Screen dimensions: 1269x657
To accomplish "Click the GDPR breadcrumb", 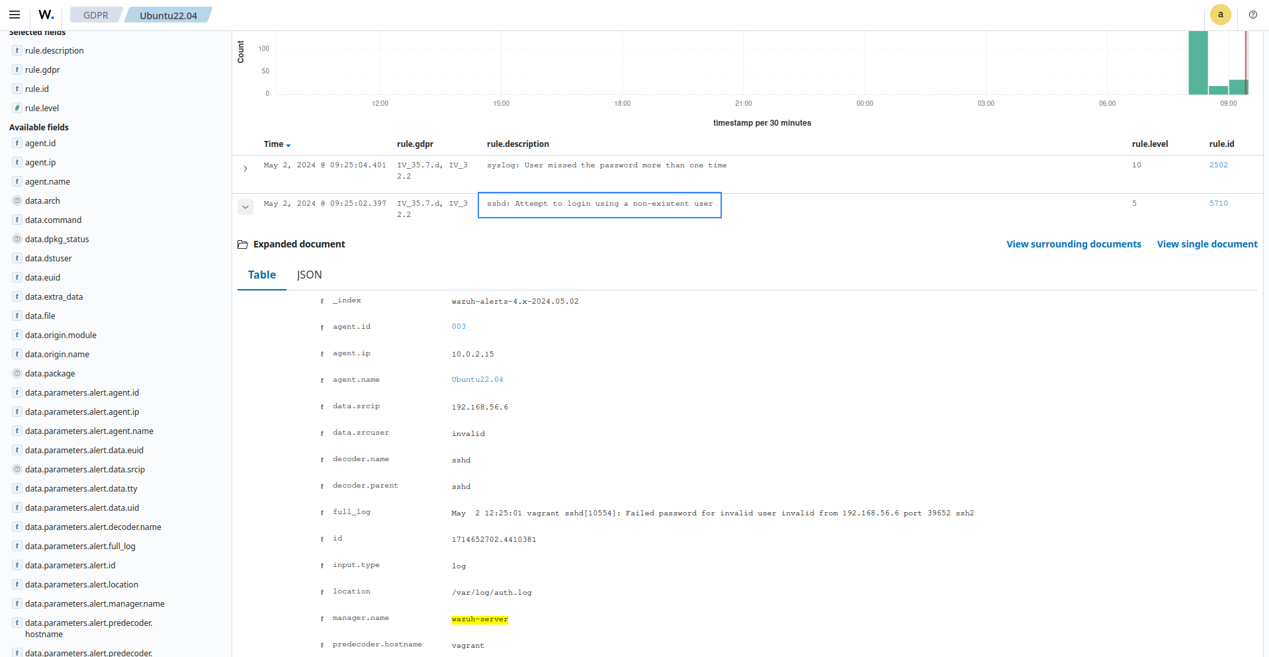I will [x=95, y=15].
